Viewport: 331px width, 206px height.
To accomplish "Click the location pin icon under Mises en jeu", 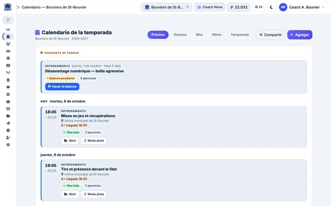I will tap(62, 121).
